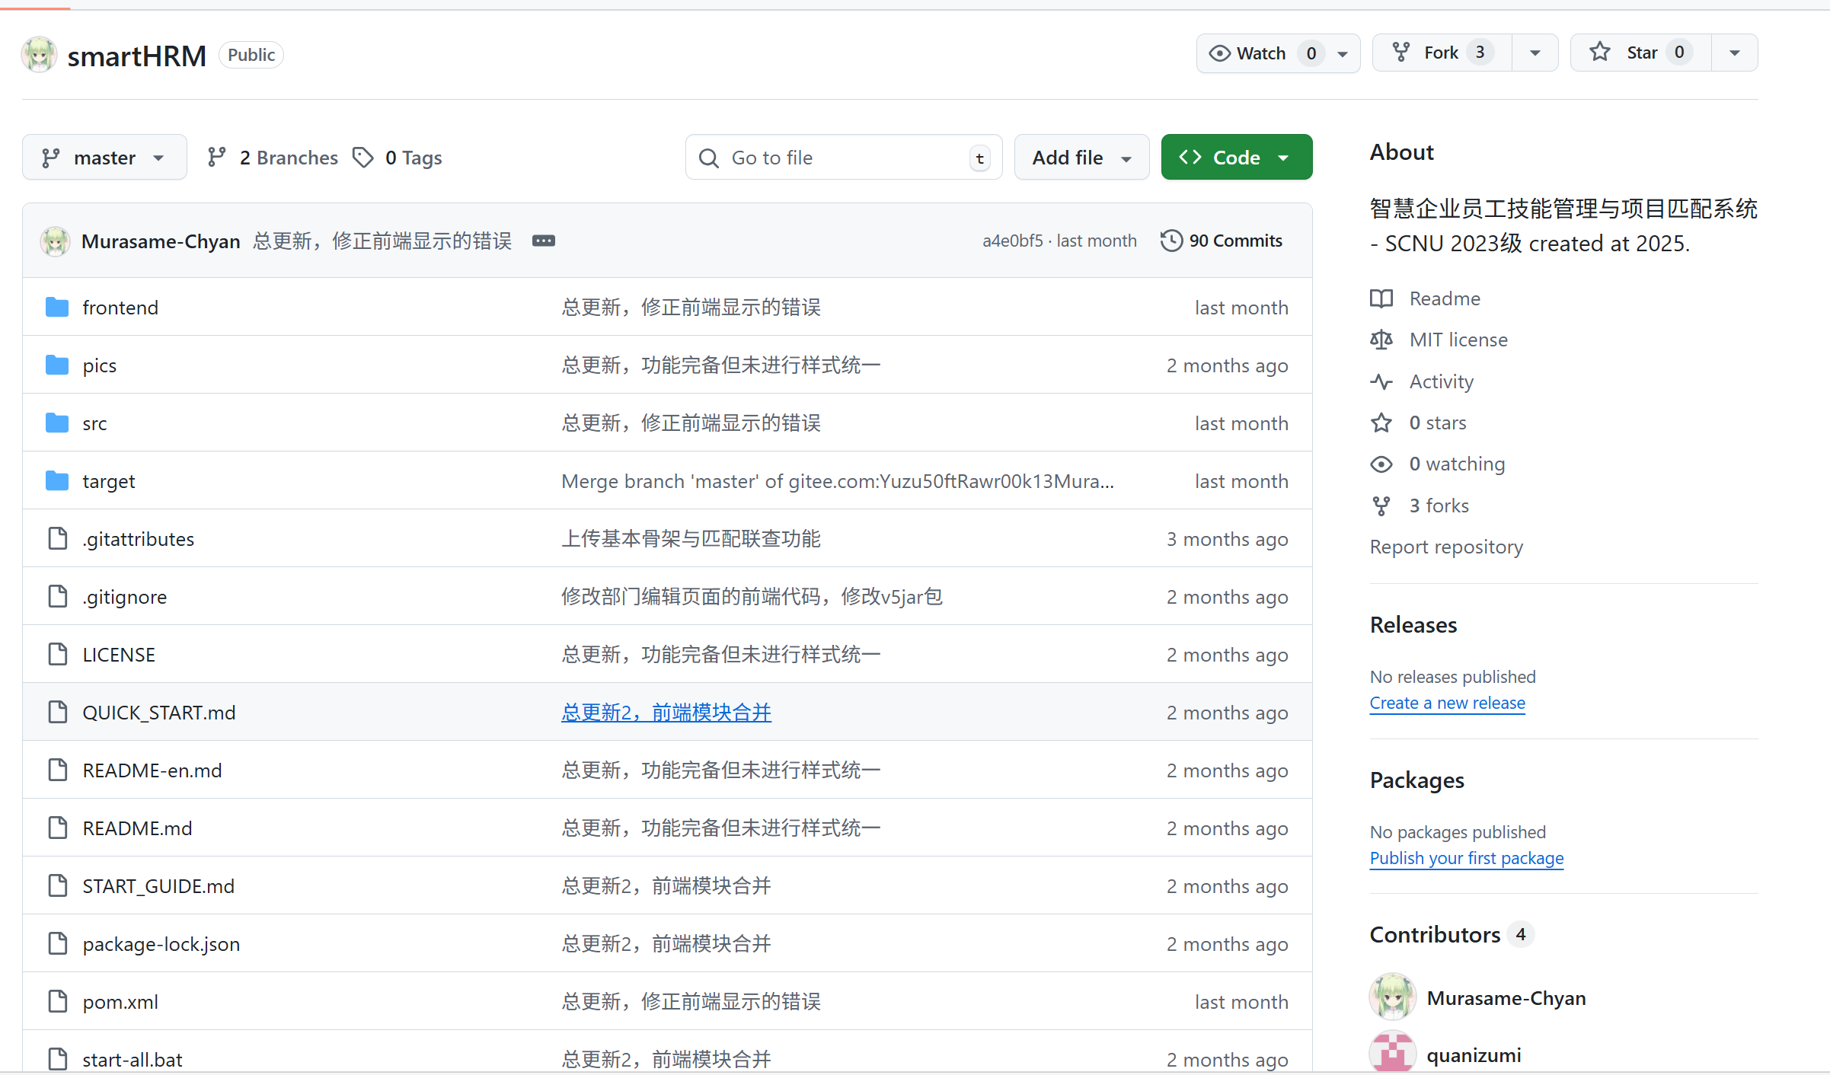Expand the star lists dropdown arrow
This screenshot has width=1830, height=1075.
click(1735, 53)
